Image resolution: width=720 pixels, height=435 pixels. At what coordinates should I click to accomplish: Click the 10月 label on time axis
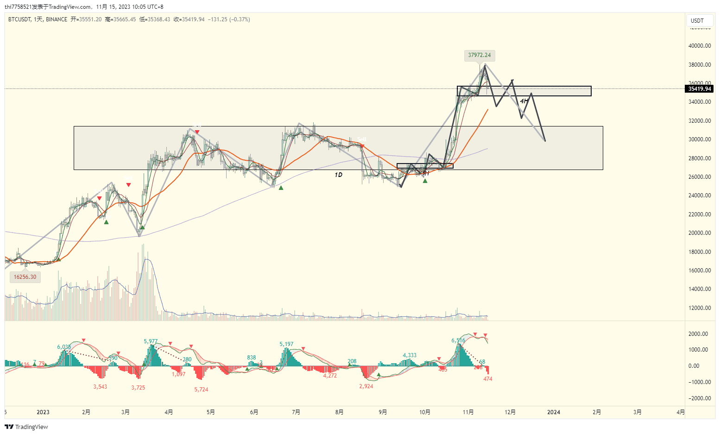coord(425,412)
